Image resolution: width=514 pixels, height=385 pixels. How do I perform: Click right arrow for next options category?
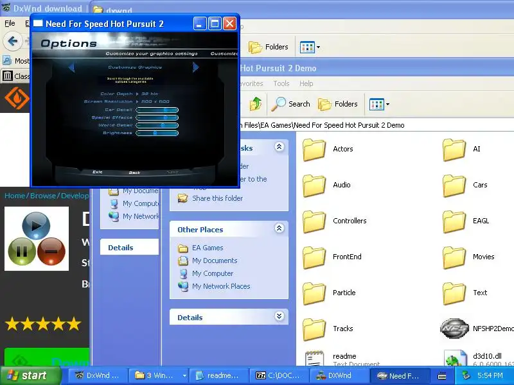(x=196, y=67)
